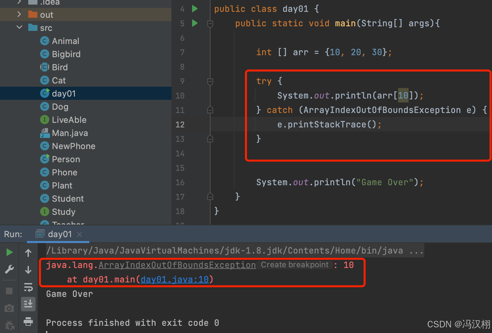
Task: Open the Plant class file
Action: 62,186
